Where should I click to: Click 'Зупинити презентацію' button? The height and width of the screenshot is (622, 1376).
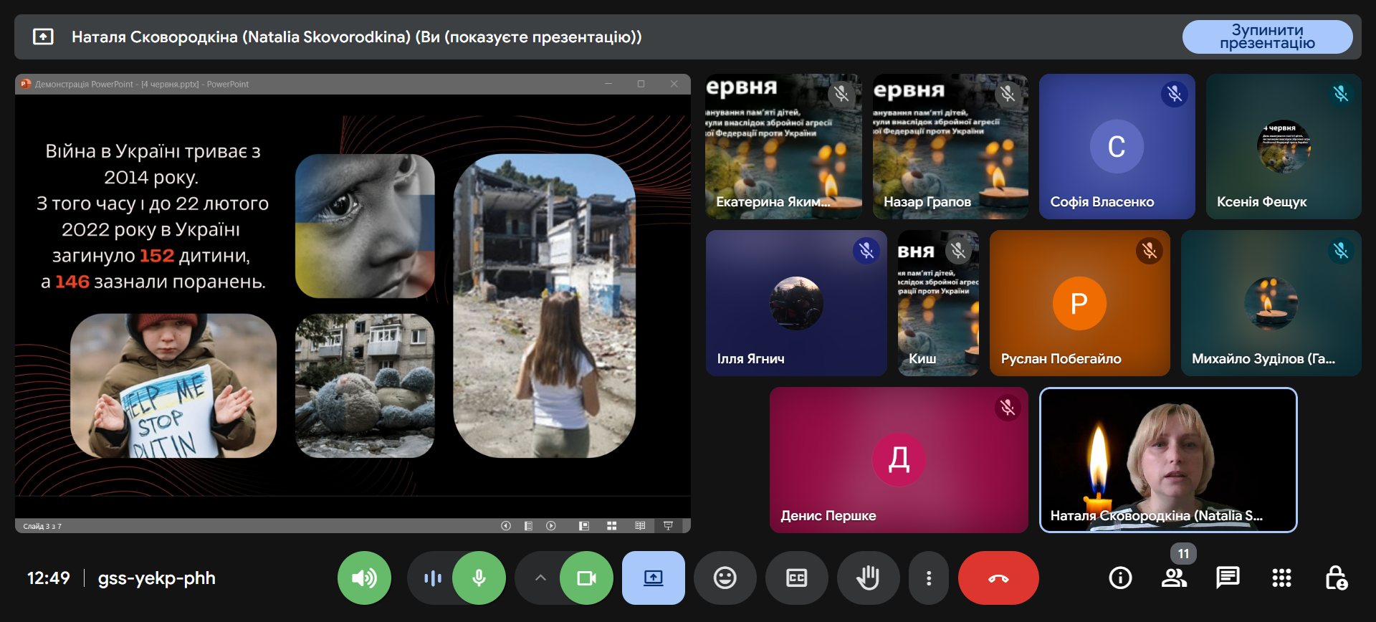point(1267,37)
